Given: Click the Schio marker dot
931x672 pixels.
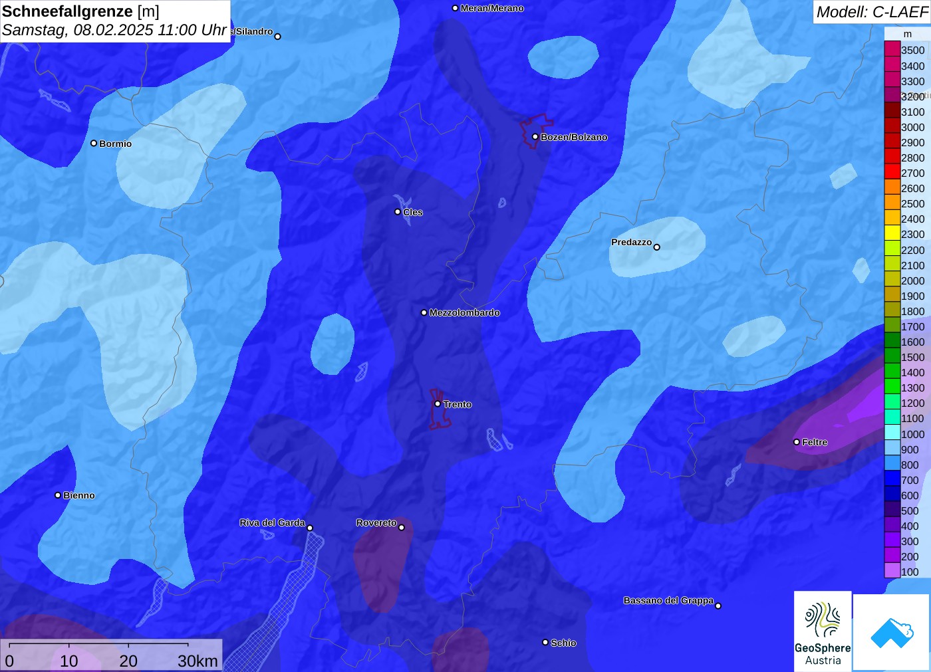Looking at the screenshot, I should [545, 642].
